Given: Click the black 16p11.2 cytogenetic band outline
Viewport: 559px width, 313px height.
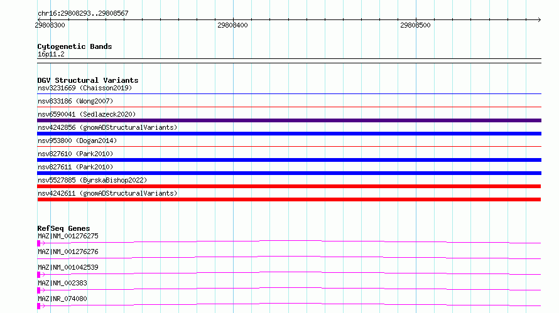Looking at the screenshot, I should tap(289, 61).
